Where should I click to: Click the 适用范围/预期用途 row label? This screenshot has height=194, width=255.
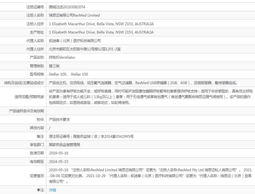click(29, 97)
